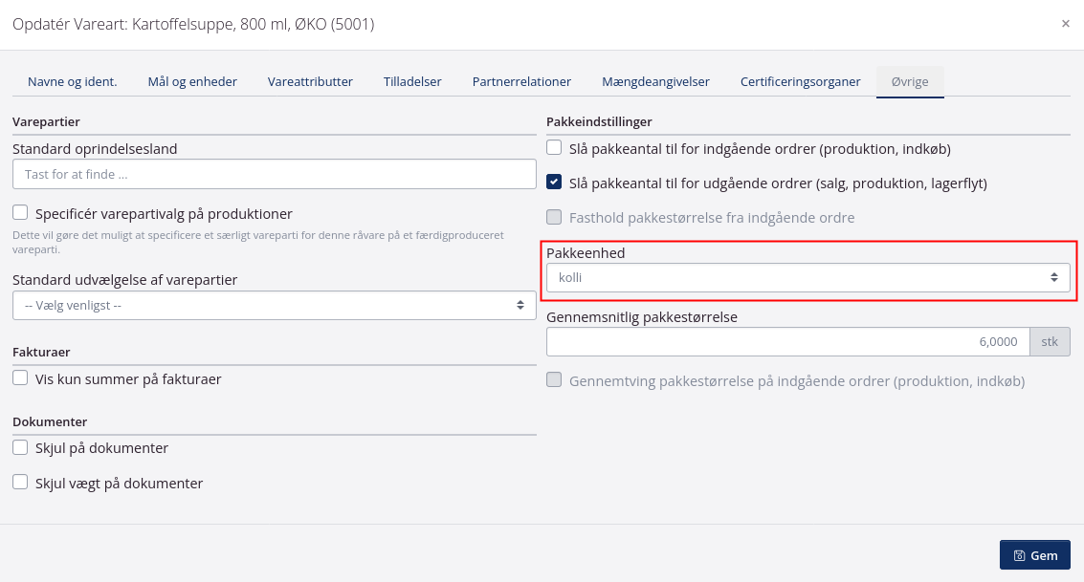Open the Standard udvælgelse af varepartier dropdown
The image size is (1084, 582).
pyautogui.click(x=273, y=305)
